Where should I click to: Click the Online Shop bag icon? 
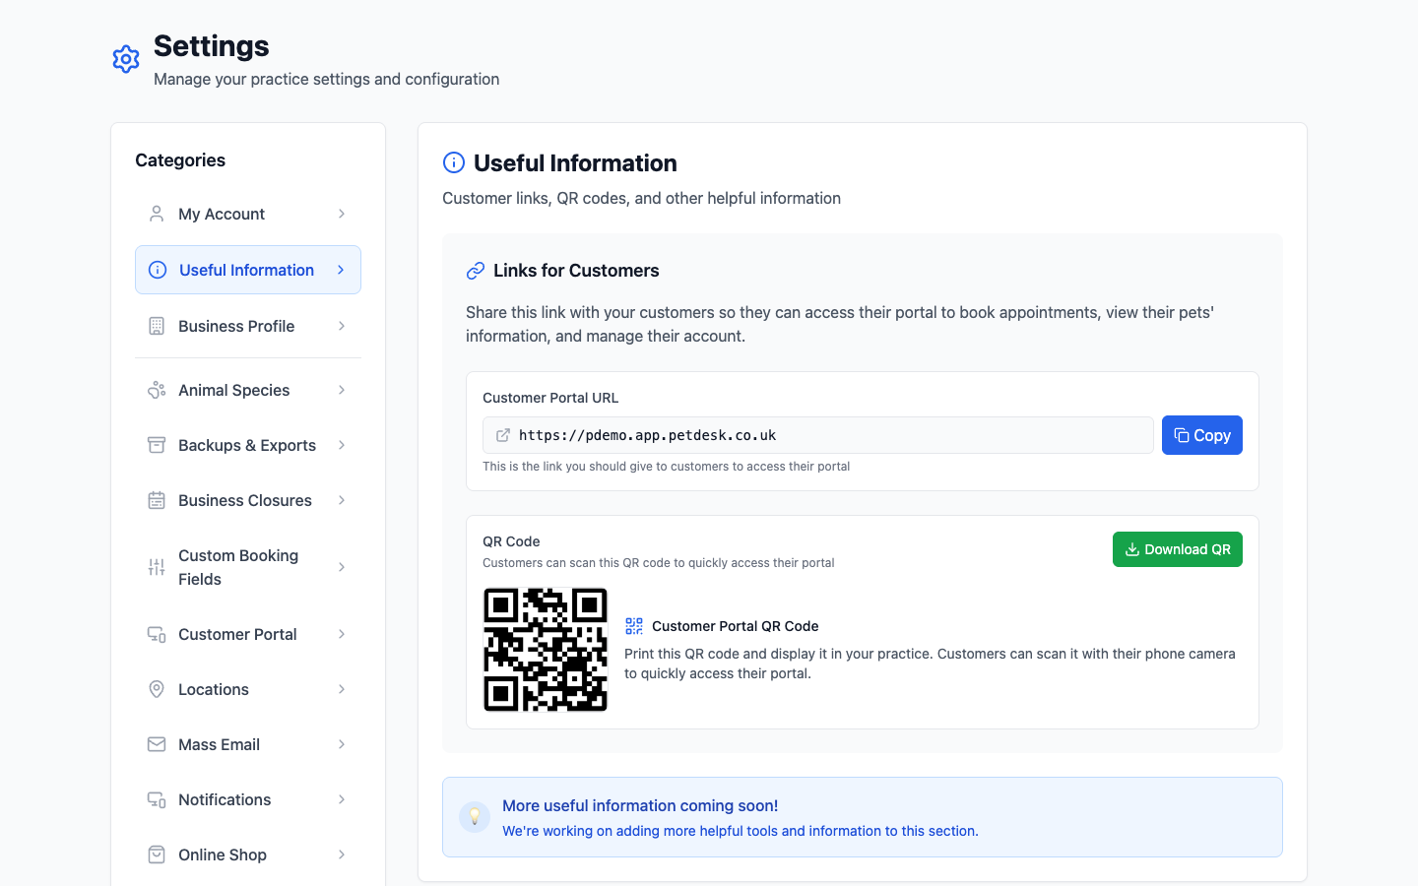(157, 854)
